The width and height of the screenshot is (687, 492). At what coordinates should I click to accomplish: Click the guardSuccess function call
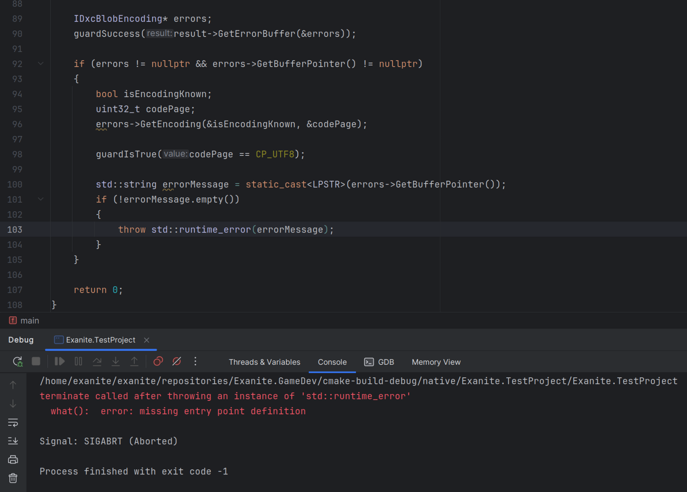click(x=107, y=34)
